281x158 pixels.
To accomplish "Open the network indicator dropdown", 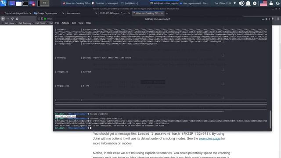I will [x=235, y=3].
